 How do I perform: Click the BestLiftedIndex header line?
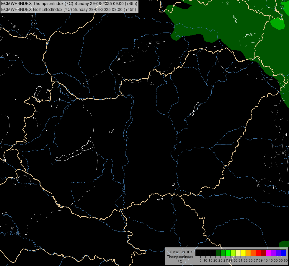68,9
